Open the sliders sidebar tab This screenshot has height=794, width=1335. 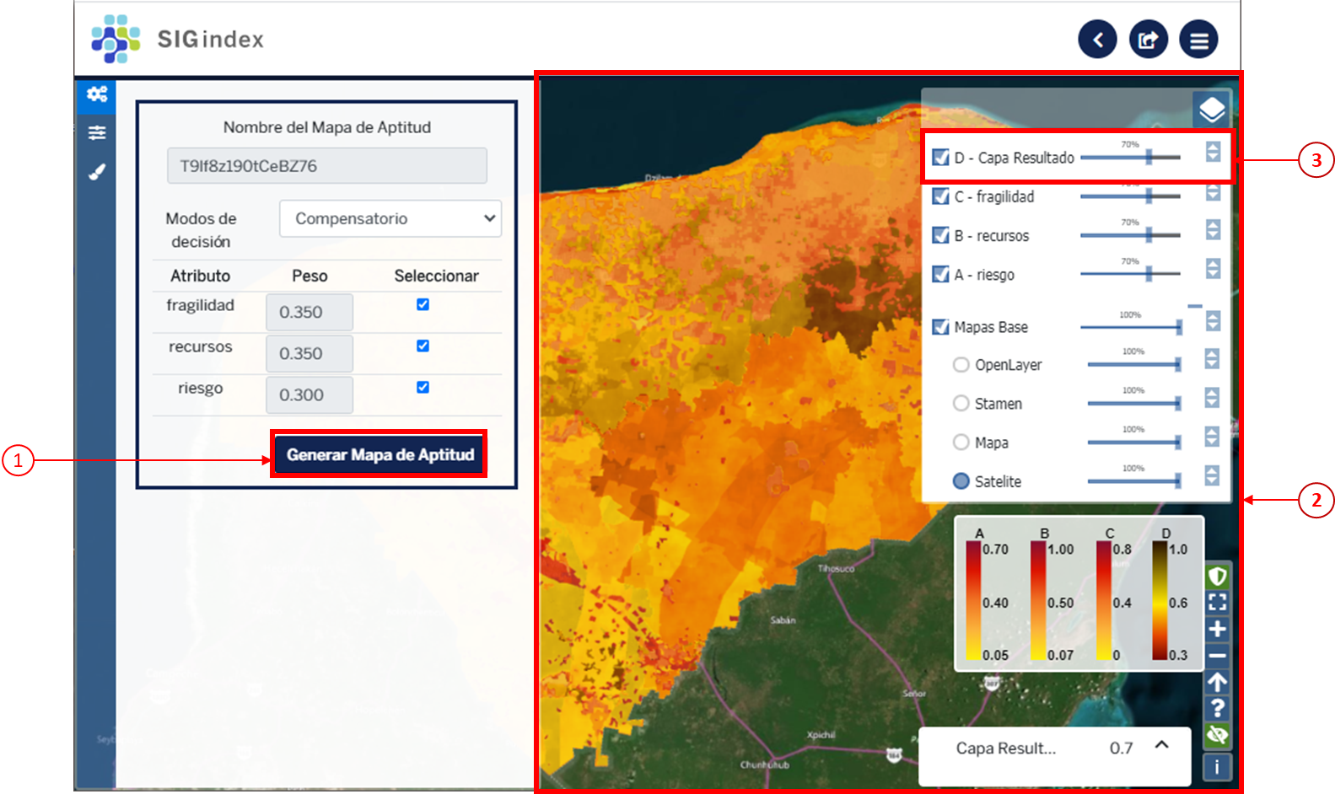click(97, 132)
